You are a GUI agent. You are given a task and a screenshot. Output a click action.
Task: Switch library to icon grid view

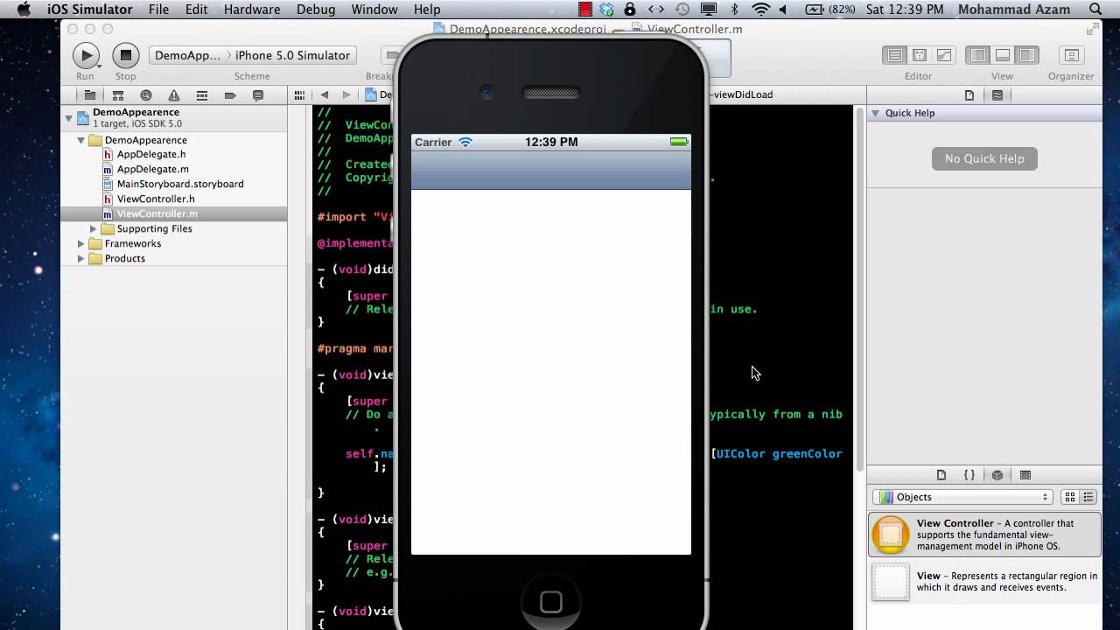tap(1070, 497)
